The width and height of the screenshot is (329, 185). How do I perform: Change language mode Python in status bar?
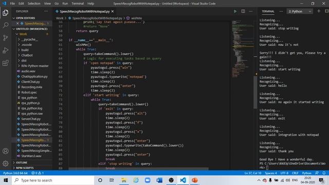click(306, 173)
